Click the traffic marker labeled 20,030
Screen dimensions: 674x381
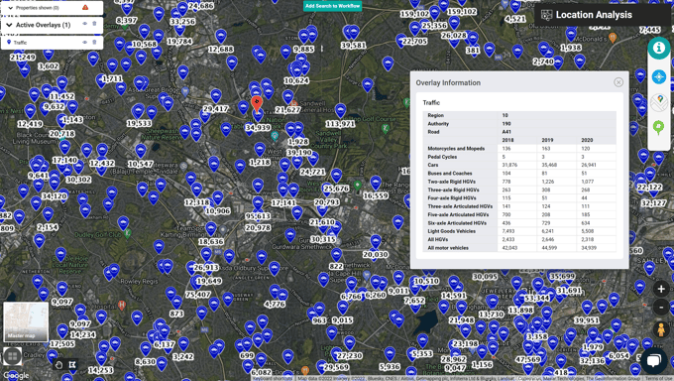376,242
